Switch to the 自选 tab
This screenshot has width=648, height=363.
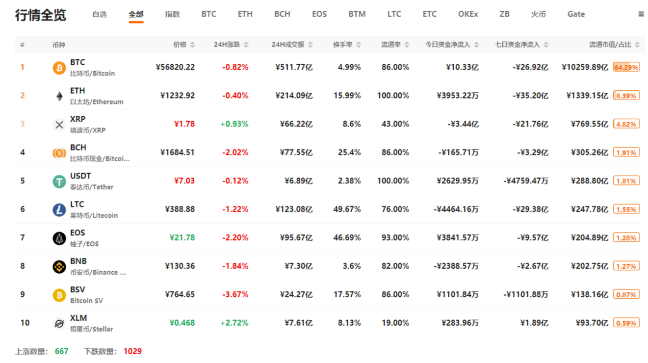(x=100, y=14)
